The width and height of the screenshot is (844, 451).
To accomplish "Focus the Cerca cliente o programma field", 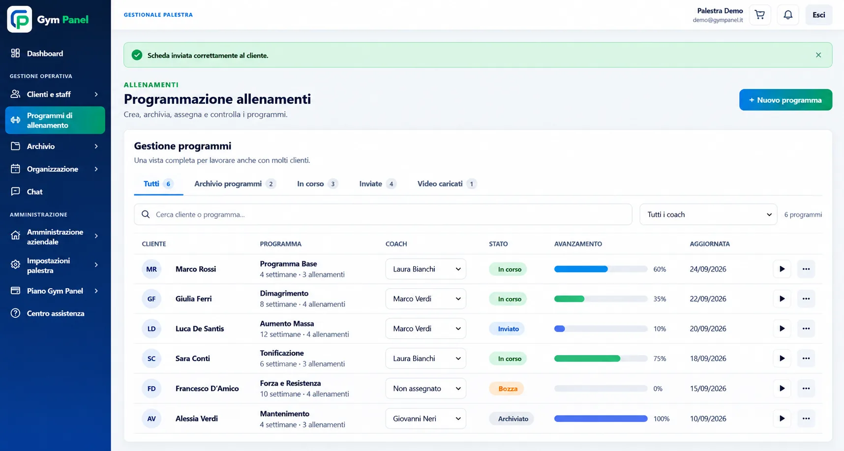I will click(x=383, y=214).
